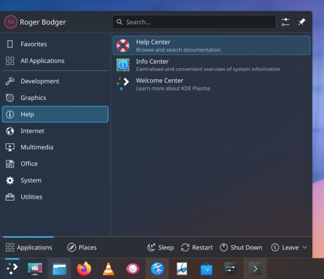The width and height of the screenshot is (324, 279).
Task: Open the Graphics category
Action: click(x=55, y=98)
